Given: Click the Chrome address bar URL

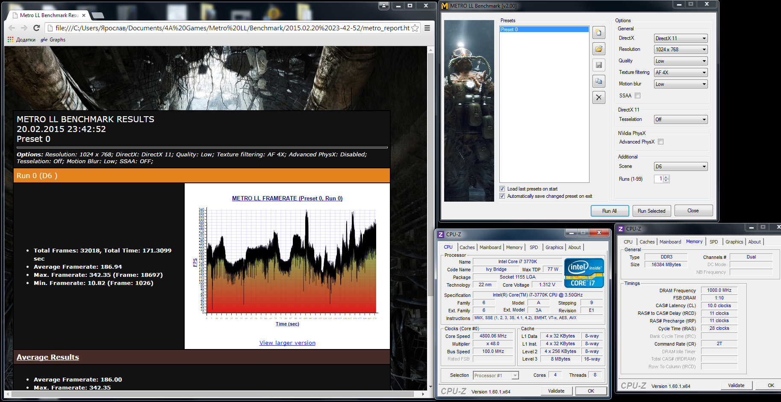Looking at the screenshot, I should 233,28.
